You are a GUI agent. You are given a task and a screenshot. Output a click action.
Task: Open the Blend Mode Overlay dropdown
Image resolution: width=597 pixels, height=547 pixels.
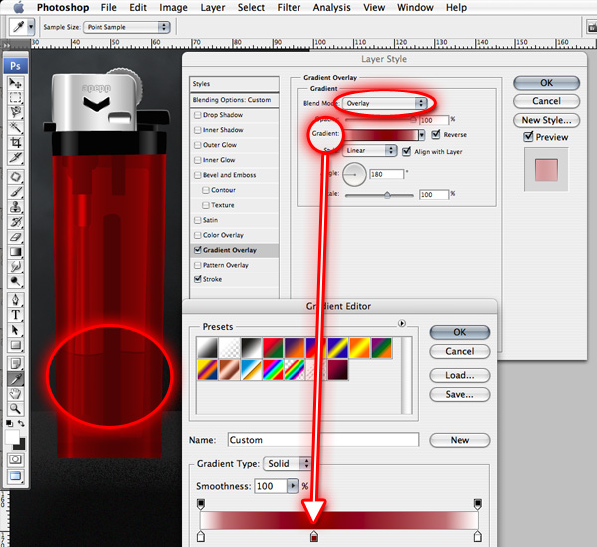pyautogui.click(x=385, y=102)
